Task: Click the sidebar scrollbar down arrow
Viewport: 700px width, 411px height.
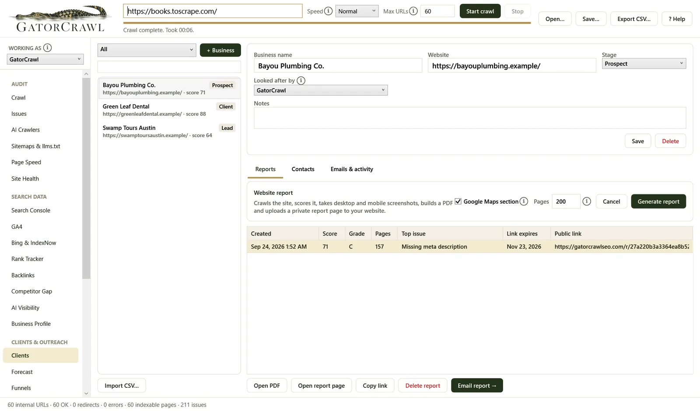Action: click(x=86, y=394)
